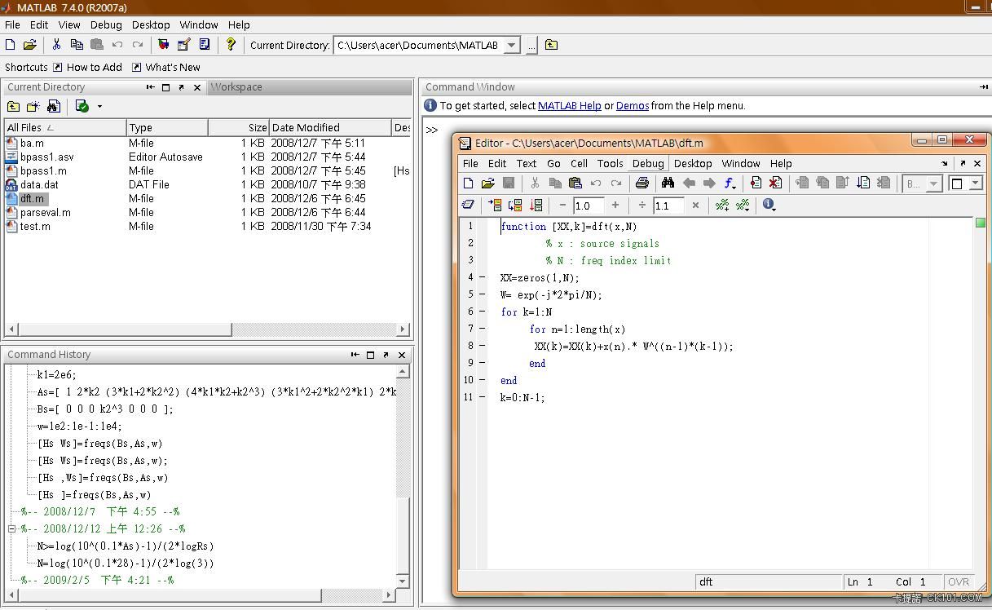Click the yellow question mark Help icon

coord(231,45)
